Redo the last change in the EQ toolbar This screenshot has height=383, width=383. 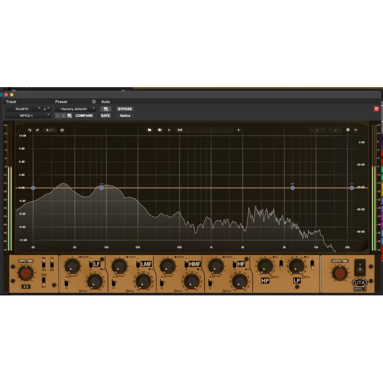[38, 130]
